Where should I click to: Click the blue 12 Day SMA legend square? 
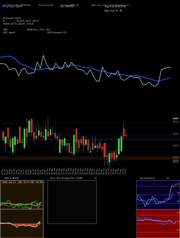4,6
